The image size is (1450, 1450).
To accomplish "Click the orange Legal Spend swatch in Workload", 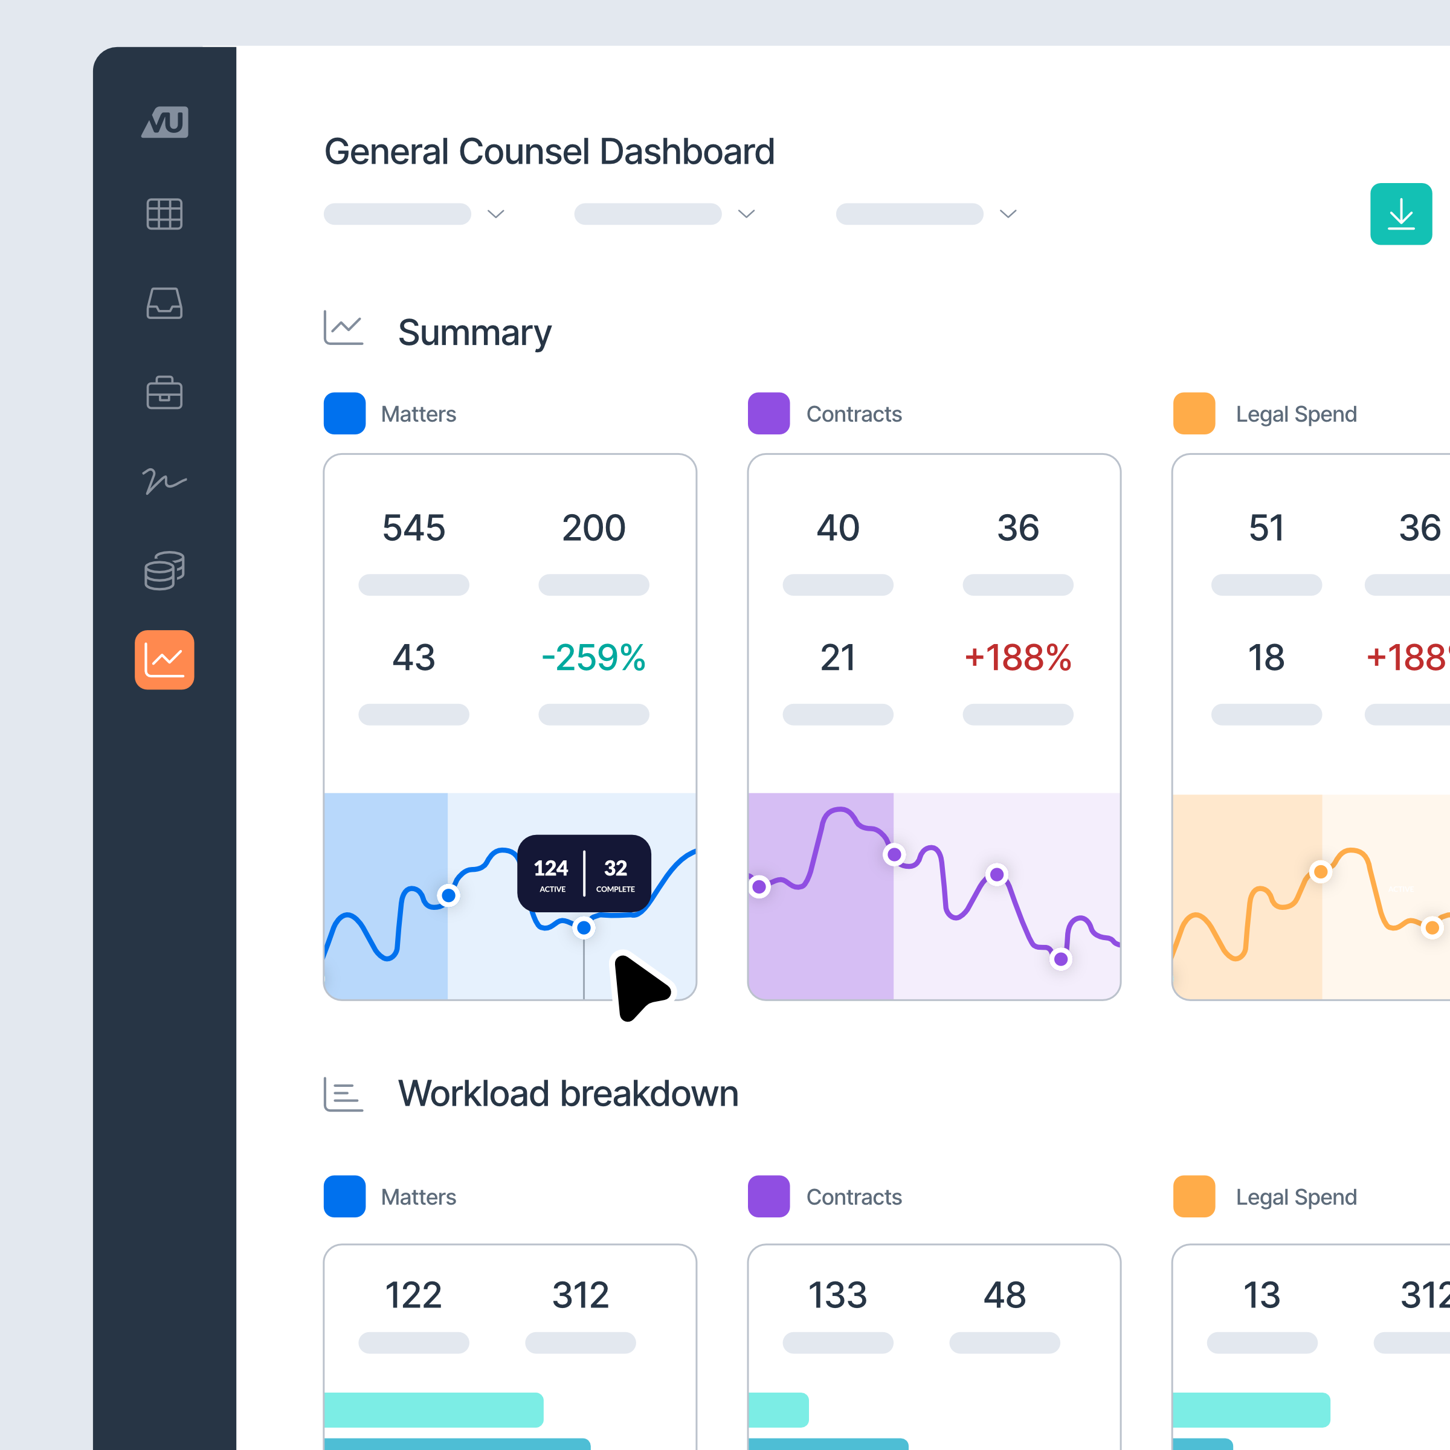I will pos(1193,1196).
